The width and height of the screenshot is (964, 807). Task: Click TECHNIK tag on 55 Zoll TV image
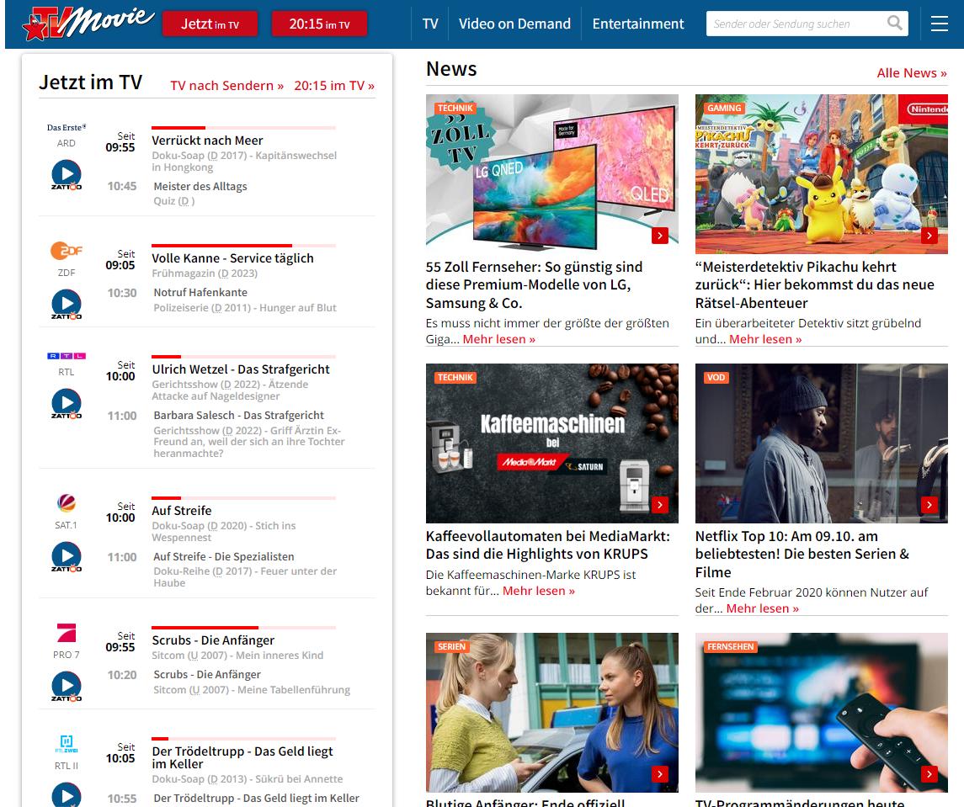pos(455,109)
